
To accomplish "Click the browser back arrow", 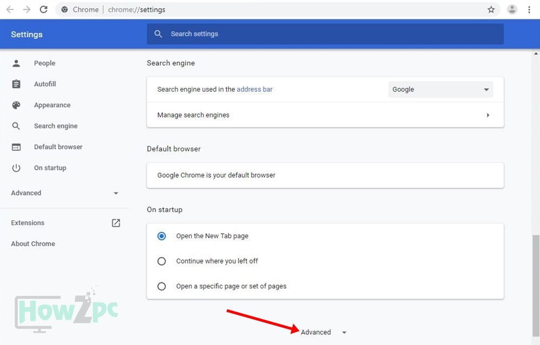I will pos(10,10).
